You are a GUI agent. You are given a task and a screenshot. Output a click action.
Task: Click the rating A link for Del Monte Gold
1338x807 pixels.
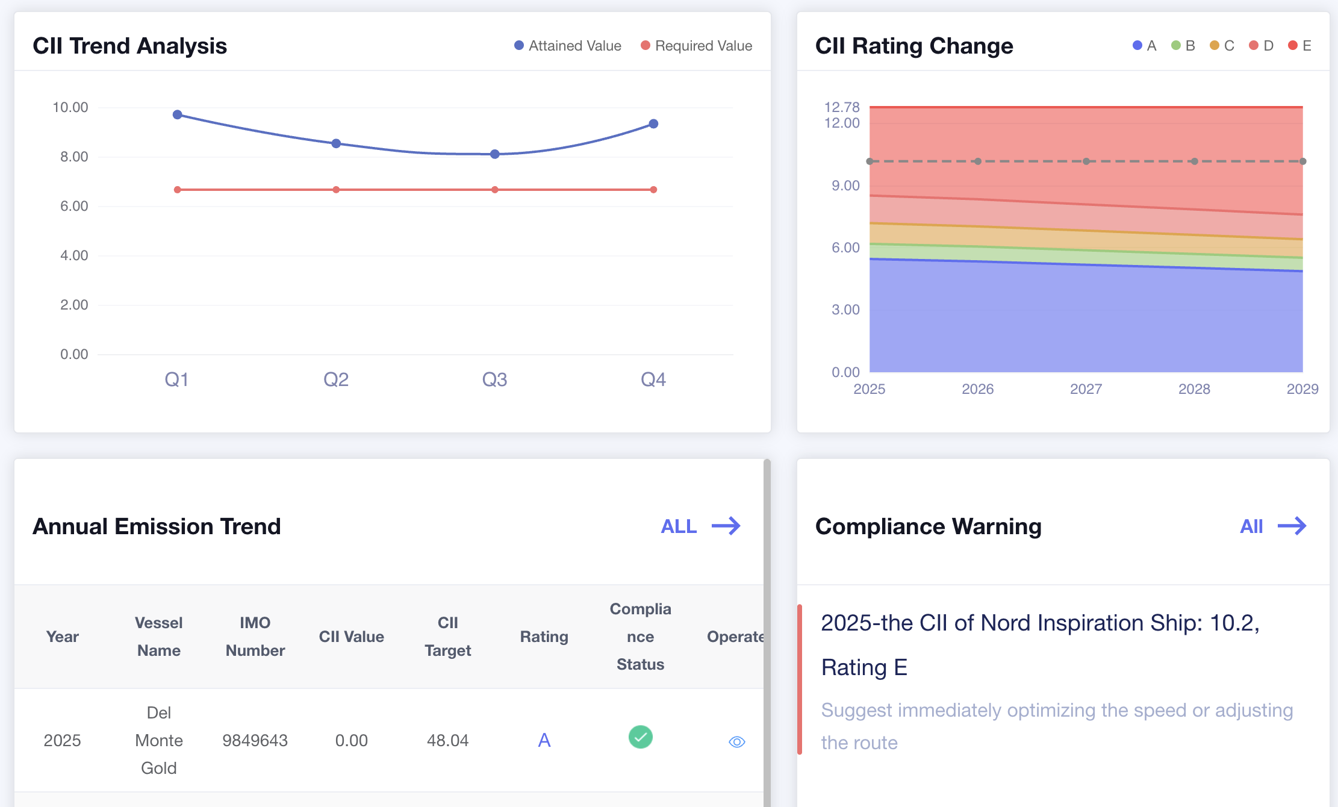(x=544, y=740)
